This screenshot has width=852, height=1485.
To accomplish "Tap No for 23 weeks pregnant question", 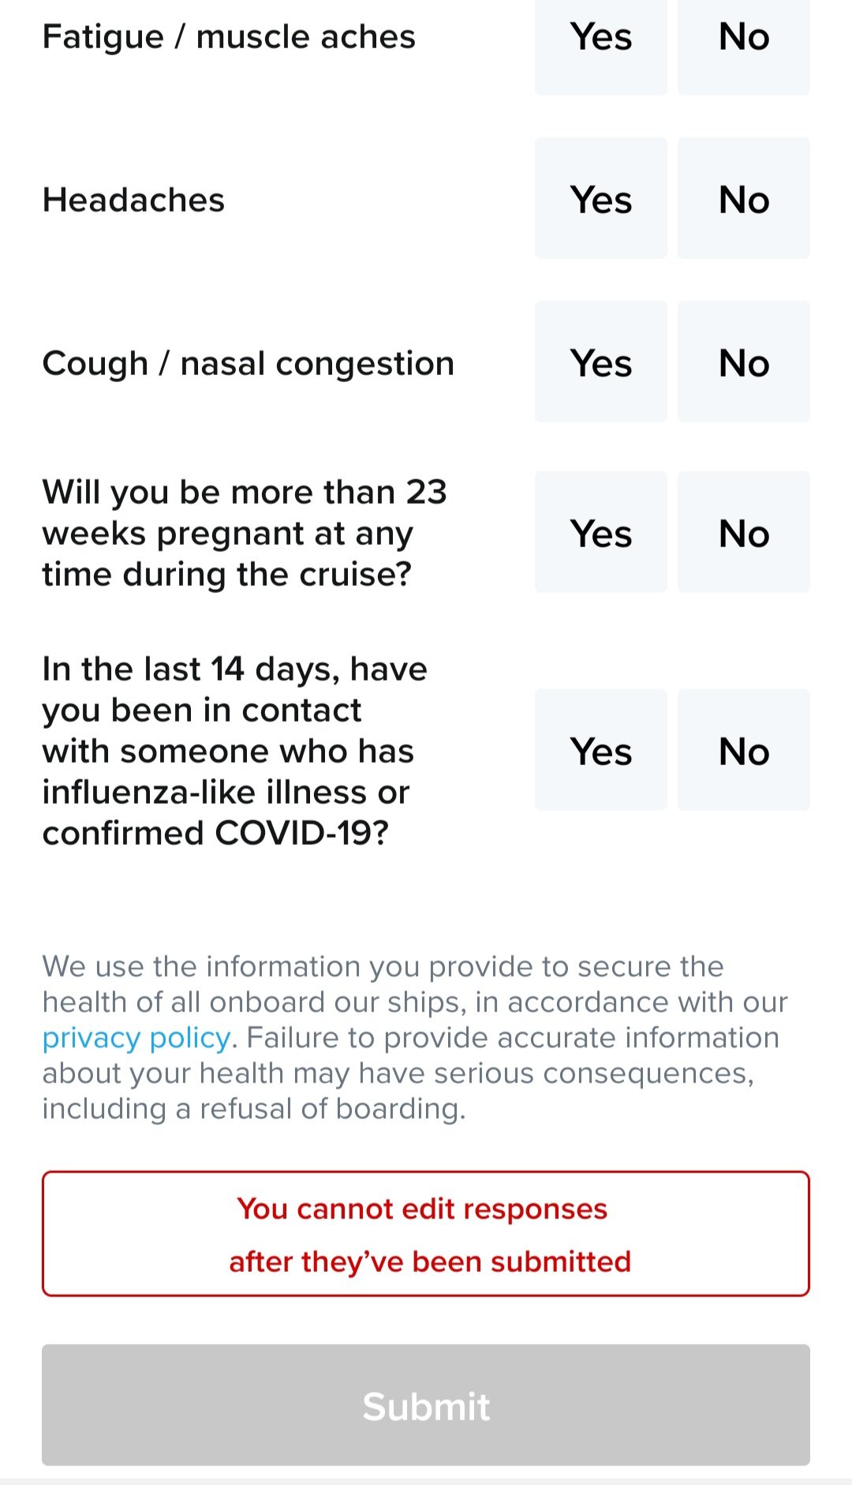I will (x=744, y=532).
